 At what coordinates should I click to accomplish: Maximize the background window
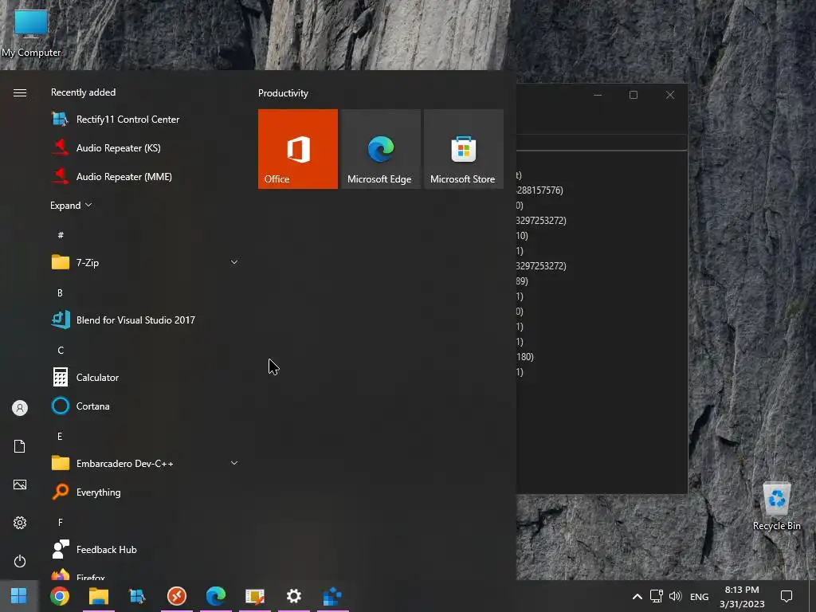(x=634, y=95)
